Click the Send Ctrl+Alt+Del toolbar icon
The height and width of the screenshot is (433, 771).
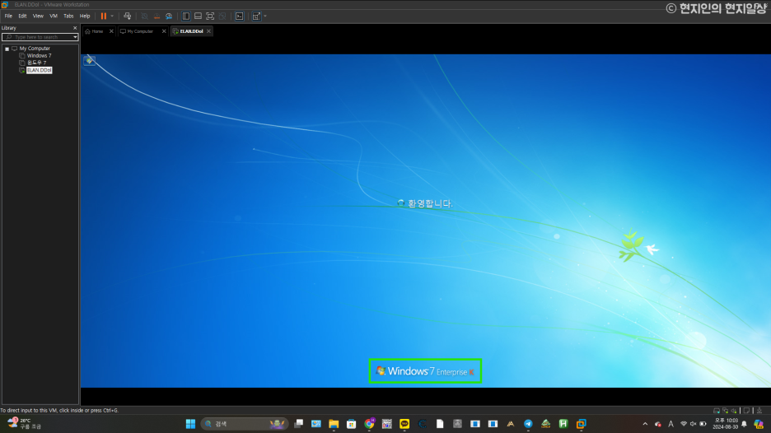[128, 16]
